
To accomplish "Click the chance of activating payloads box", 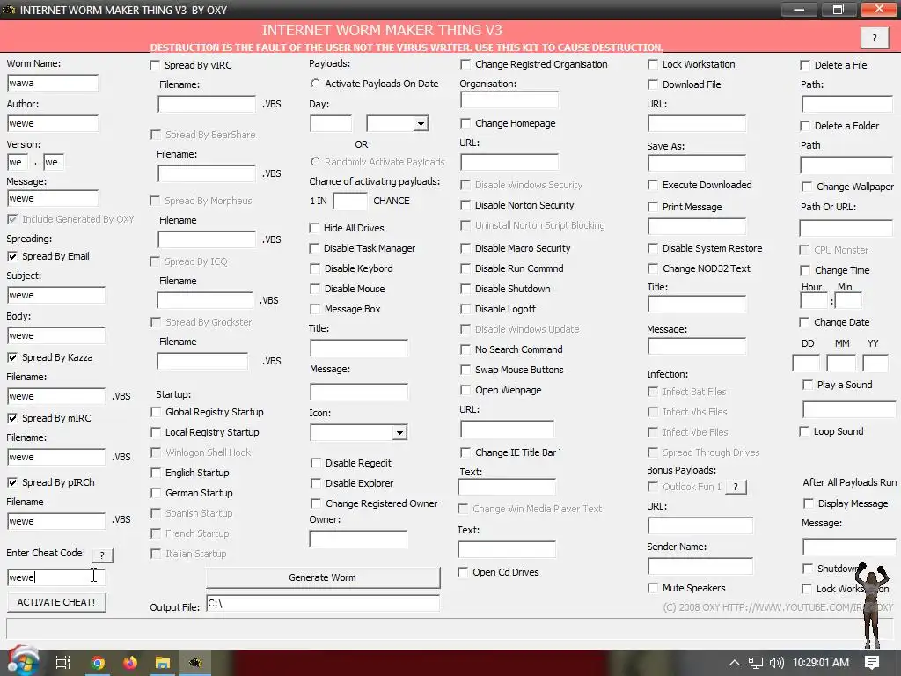I will (x=350, y=202).
